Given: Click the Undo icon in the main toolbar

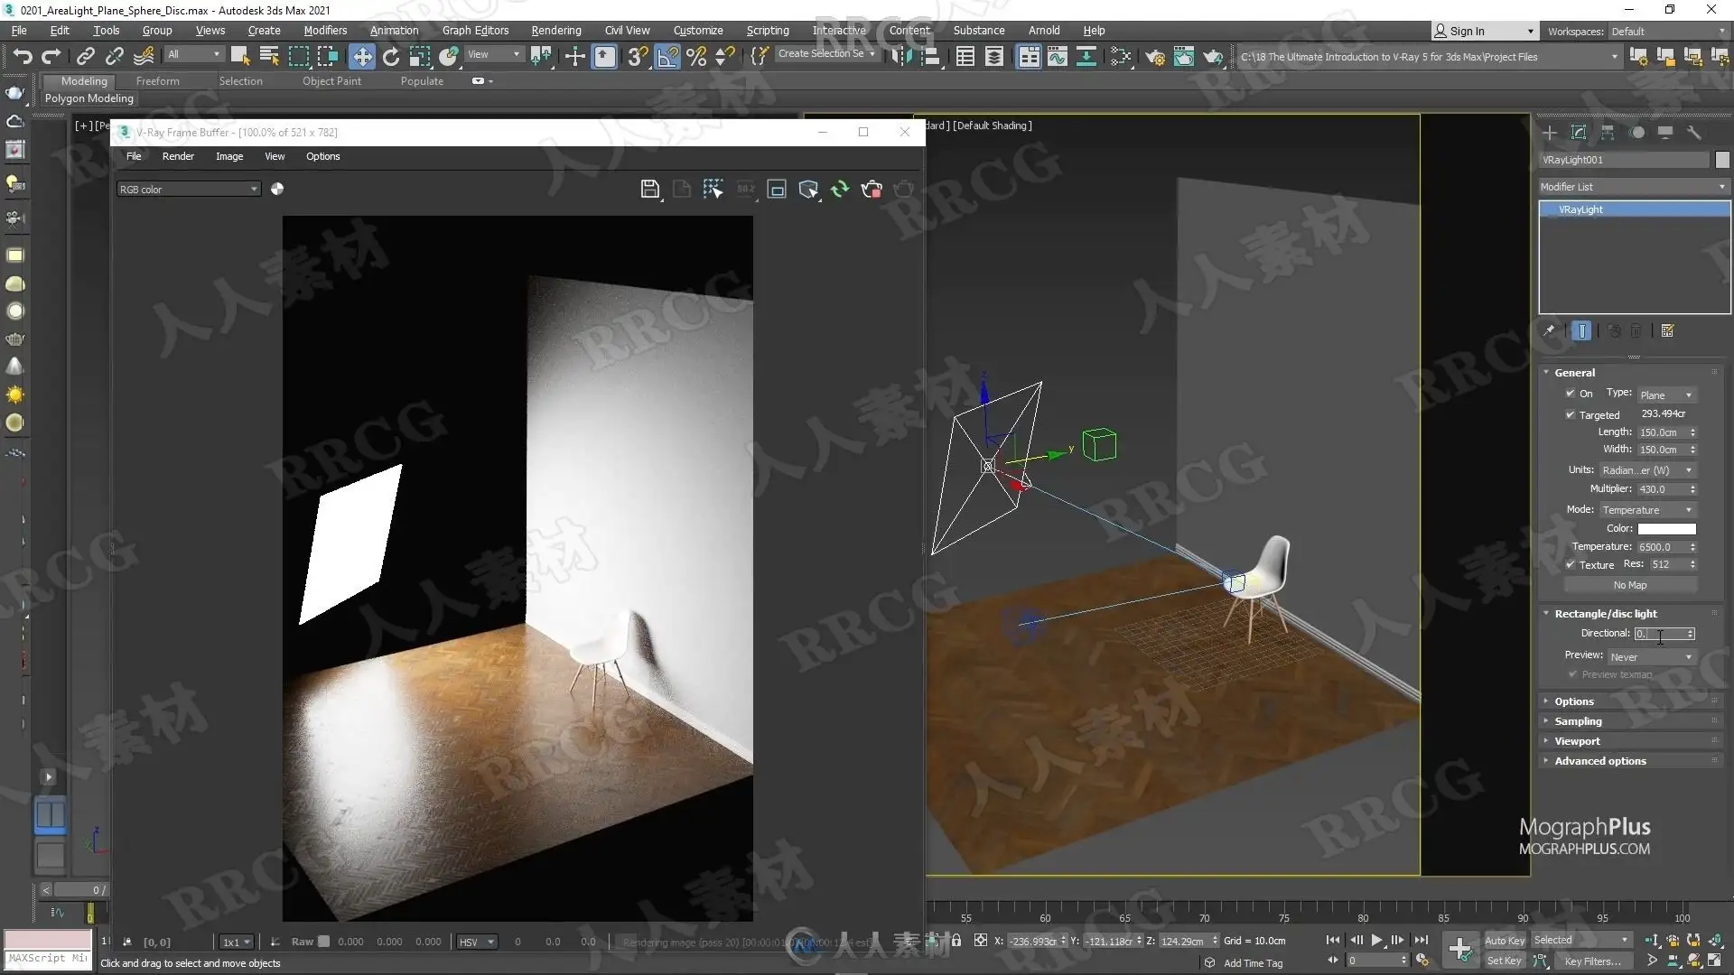Looking at the screenshot, I should [x=22, y=56].
